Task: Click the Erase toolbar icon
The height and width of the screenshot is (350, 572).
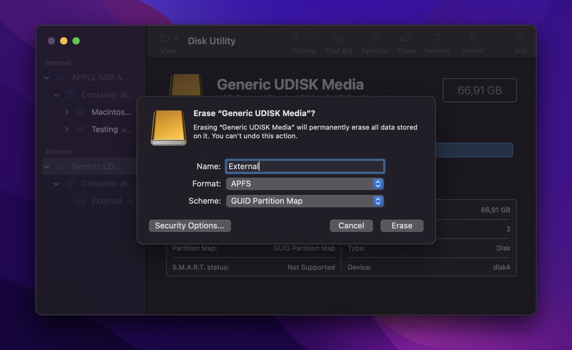Action: pos(406,38)
